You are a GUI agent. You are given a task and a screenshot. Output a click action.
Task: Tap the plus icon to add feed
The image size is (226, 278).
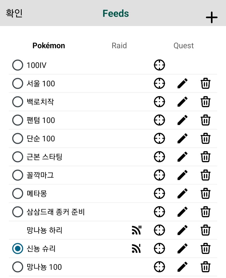click(212, 18)
